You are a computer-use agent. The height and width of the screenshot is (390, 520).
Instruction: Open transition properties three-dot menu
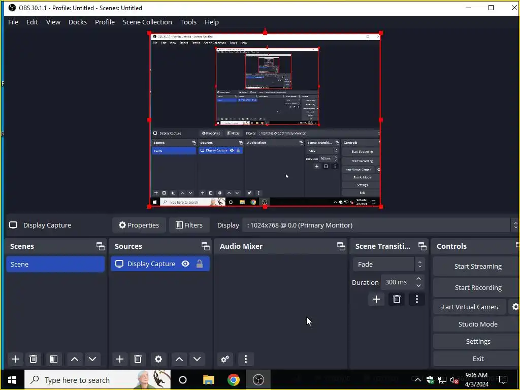point(417,299)
